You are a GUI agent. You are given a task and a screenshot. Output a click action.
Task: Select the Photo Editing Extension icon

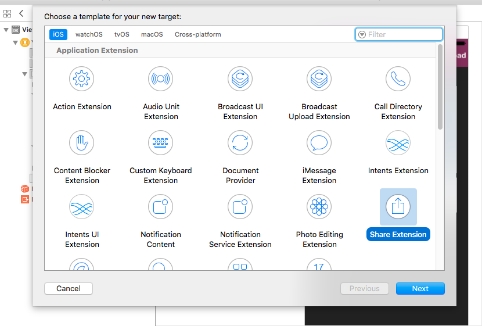tap(319, 206)
